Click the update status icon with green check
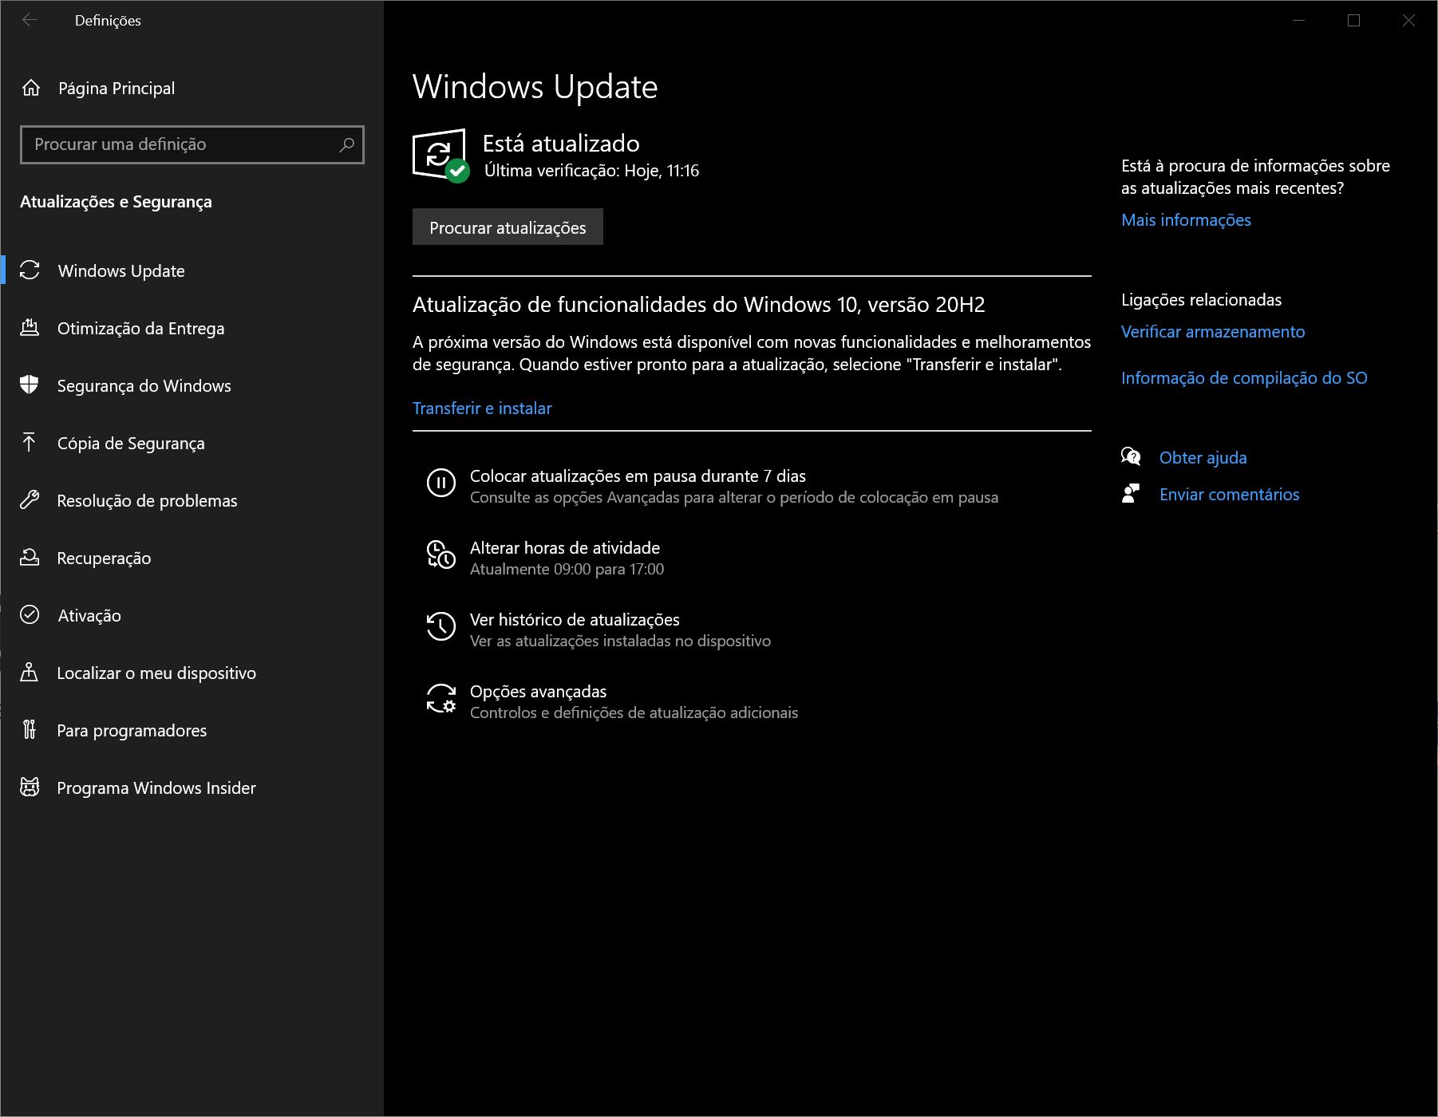 (x=440, y=156)
